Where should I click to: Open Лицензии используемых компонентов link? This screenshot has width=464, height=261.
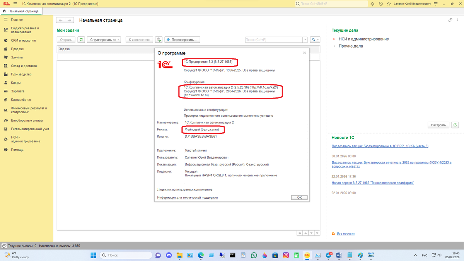(185, 189)
